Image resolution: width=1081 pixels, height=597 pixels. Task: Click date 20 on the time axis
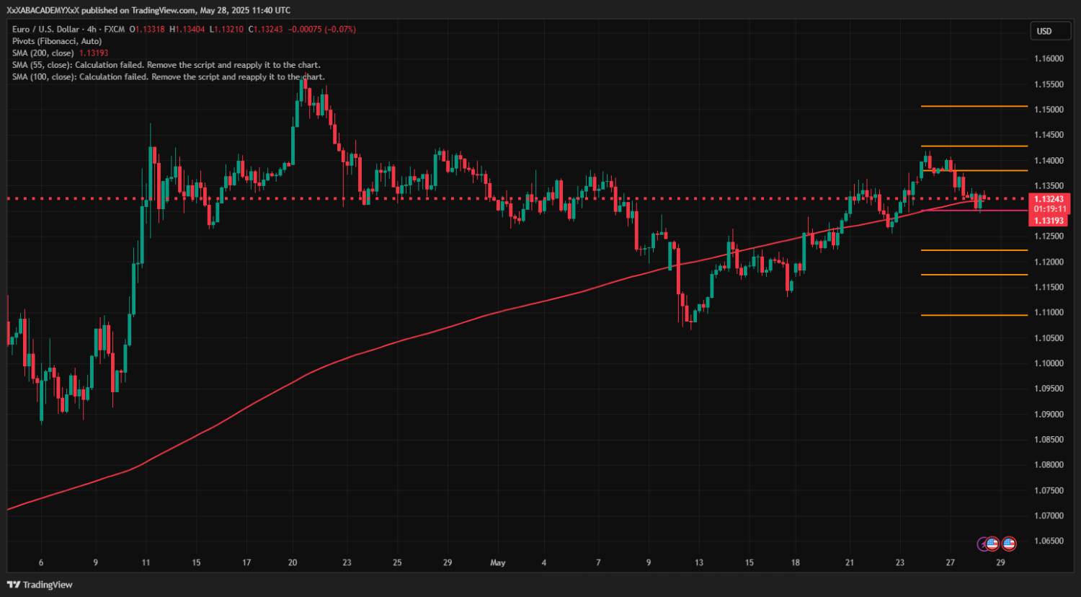293,562
